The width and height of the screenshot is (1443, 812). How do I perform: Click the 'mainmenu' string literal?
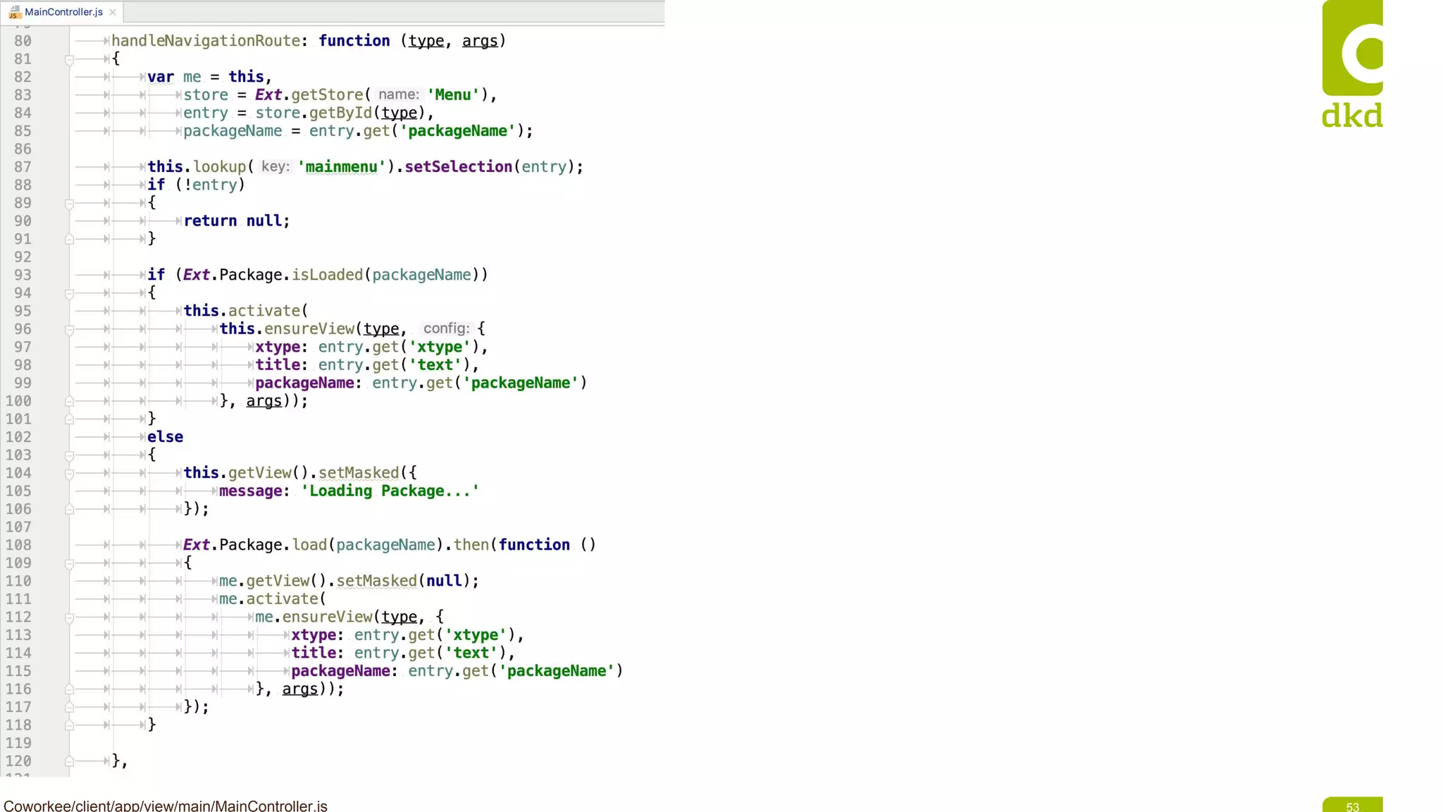(342, 167)
